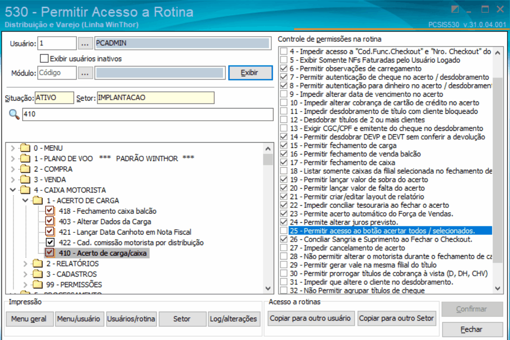Click Copiar para outro Setor
This screenshot has height=340, width=510.
click(x=396, y=318)
